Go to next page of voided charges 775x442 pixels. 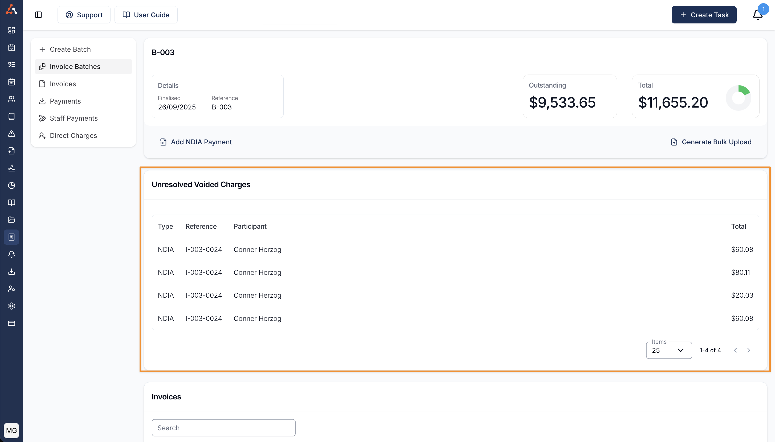click(x=749, y=350)
